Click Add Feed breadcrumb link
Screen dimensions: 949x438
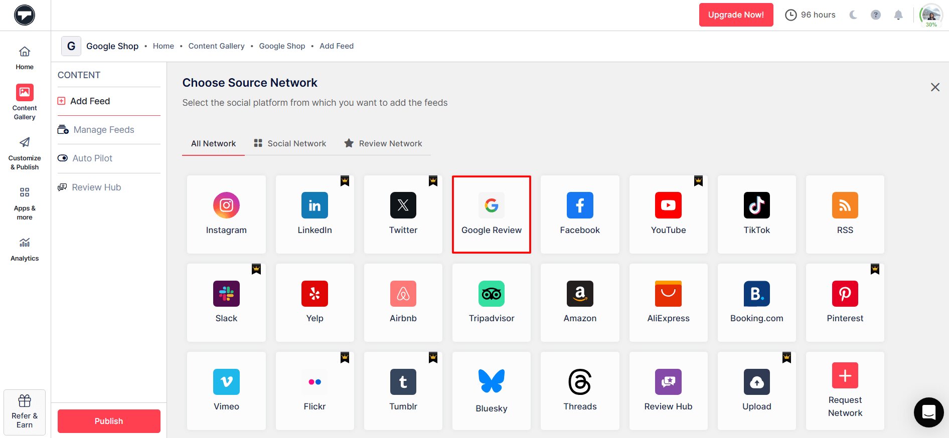point(337,46)
